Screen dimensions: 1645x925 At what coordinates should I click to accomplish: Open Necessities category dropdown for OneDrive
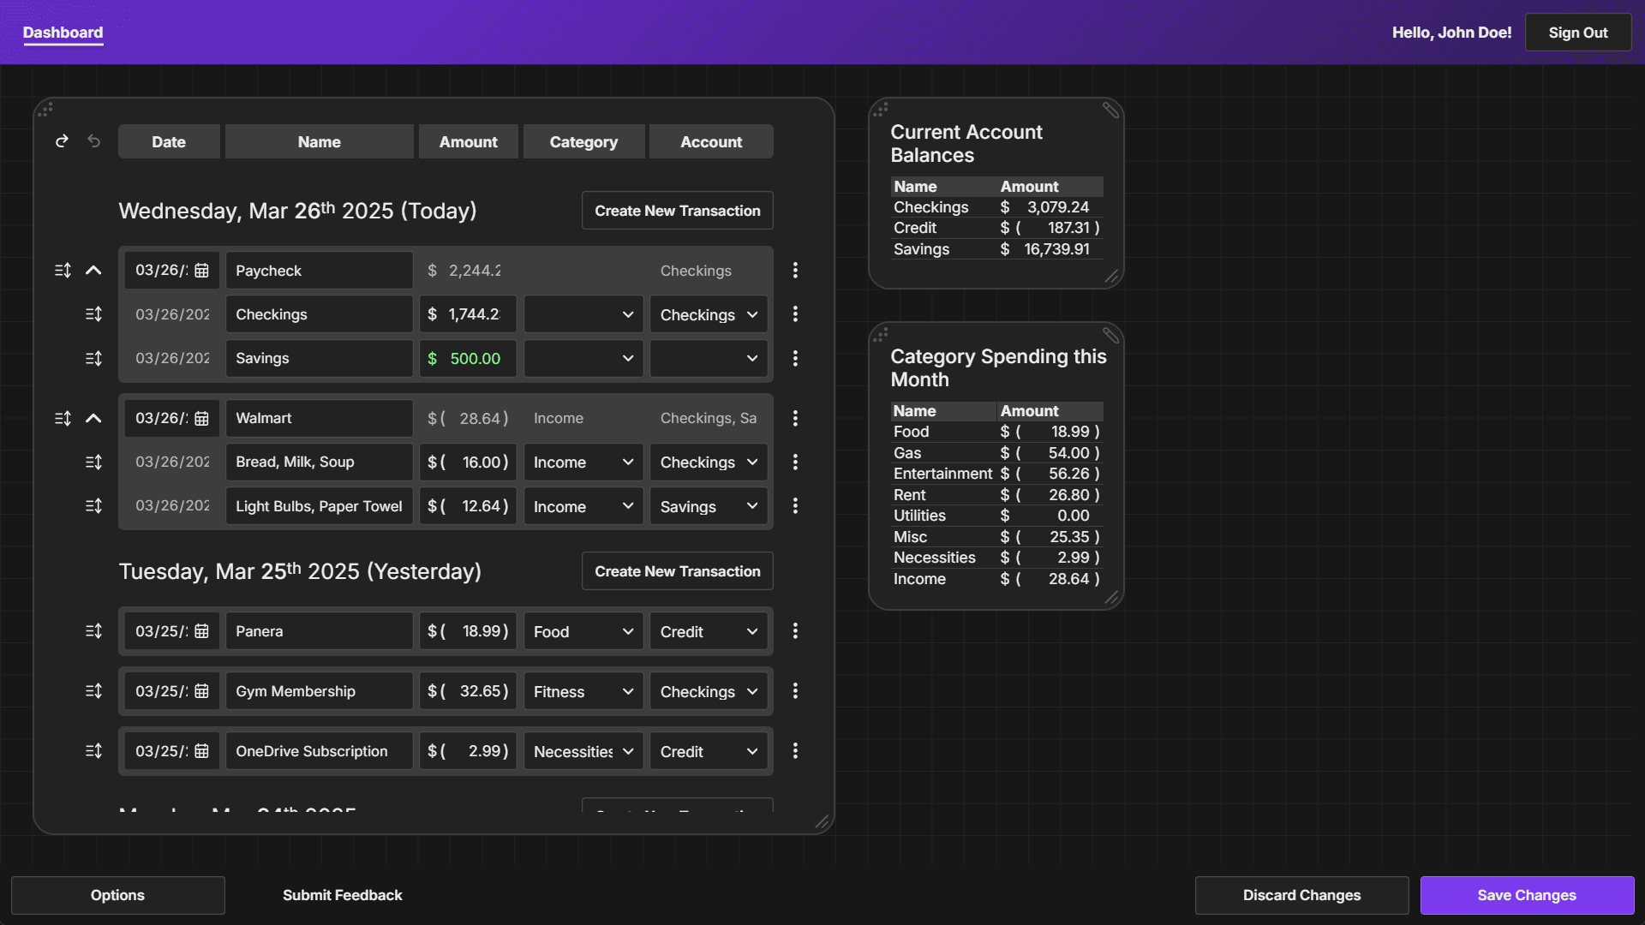pyautogui.click(x=583, y=751)
